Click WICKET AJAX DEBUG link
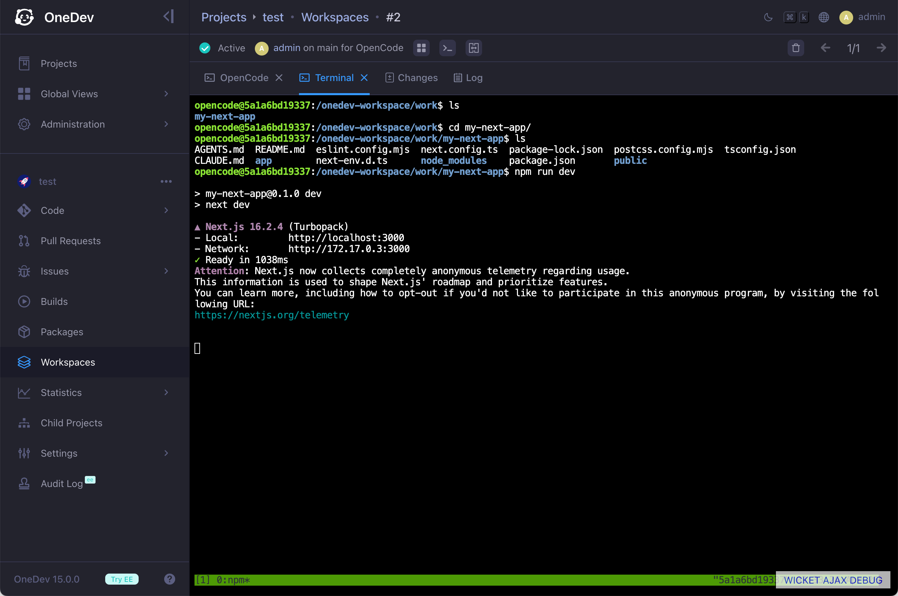Screen dimensions: 898x596 [833, 580]
